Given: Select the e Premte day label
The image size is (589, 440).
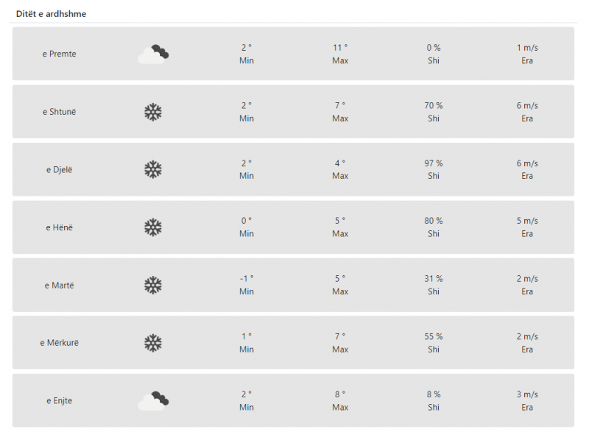Looking at the screenshot, I should tap(59, 54).
